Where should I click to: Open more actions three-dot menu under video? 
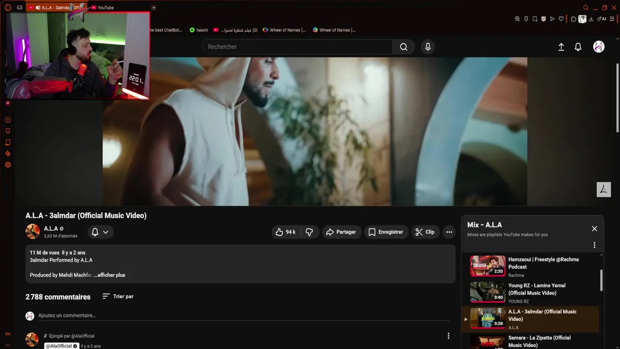pyautogui.click(x=449, y=232)
